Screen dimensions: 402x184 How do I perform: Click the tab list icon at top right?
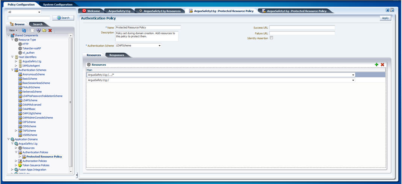click(392, 10)
